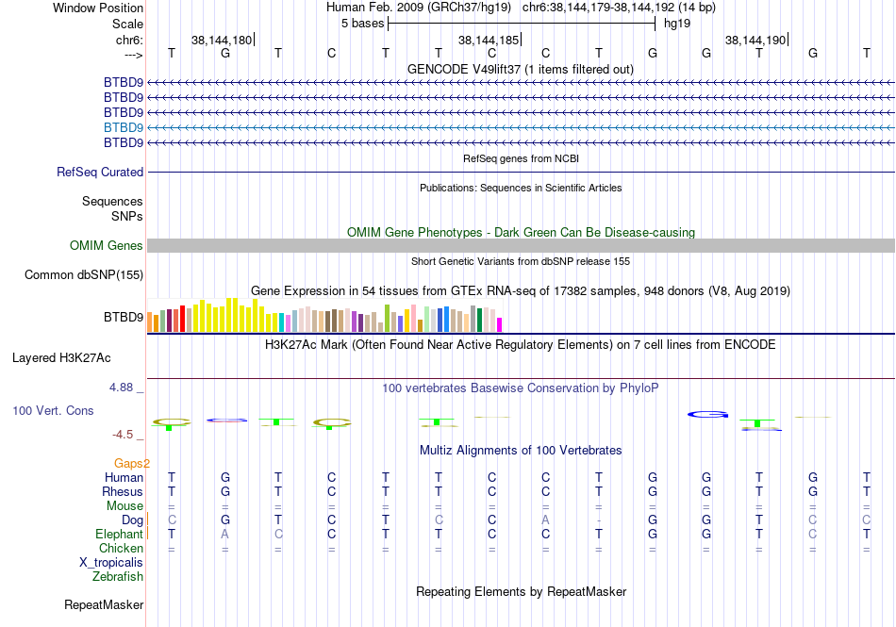Screen dimensions: 896x627
Task: Click the OMIM Genes track label
Action: pyautogui.click(x=107, y=245)
